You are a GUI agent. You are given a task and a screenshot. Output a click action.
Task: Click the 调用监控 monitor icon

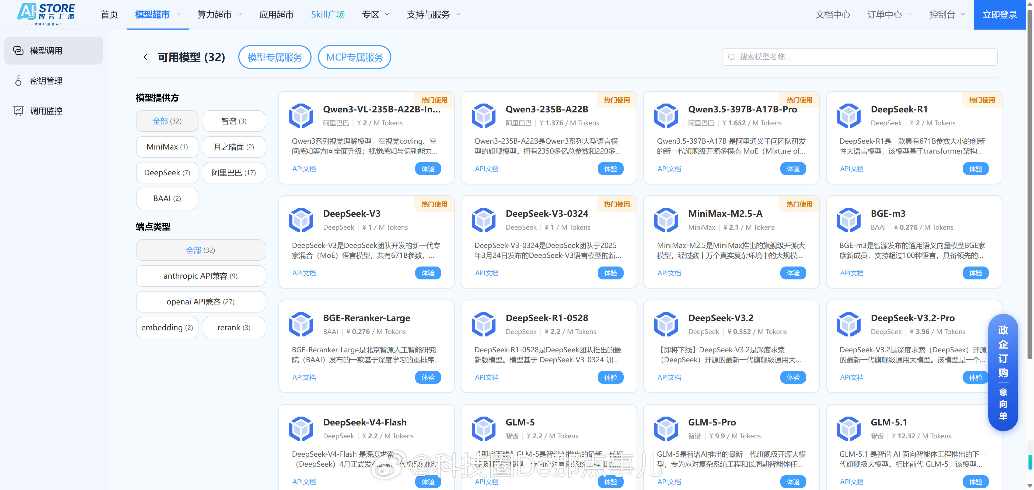coord(18,111)
